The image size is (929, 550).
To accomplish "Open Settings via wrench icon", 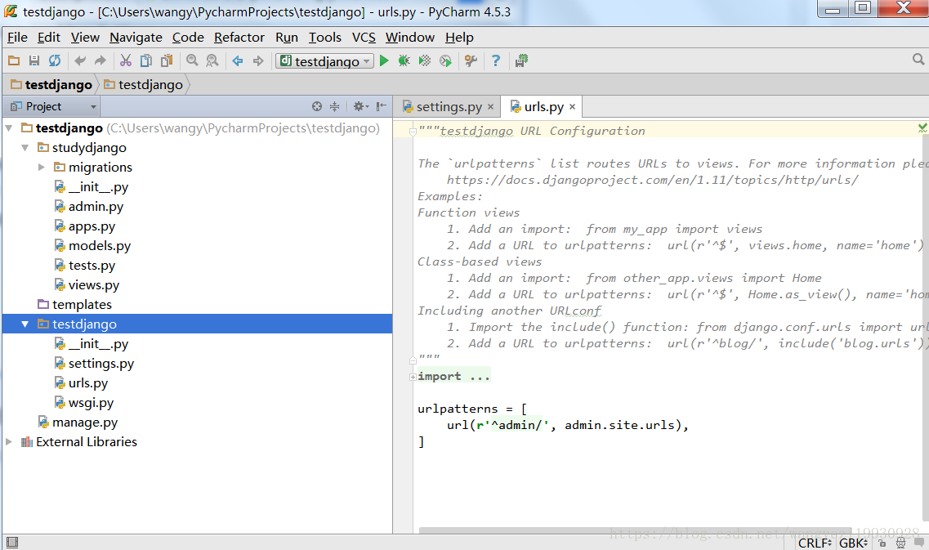I will point(471,60).
